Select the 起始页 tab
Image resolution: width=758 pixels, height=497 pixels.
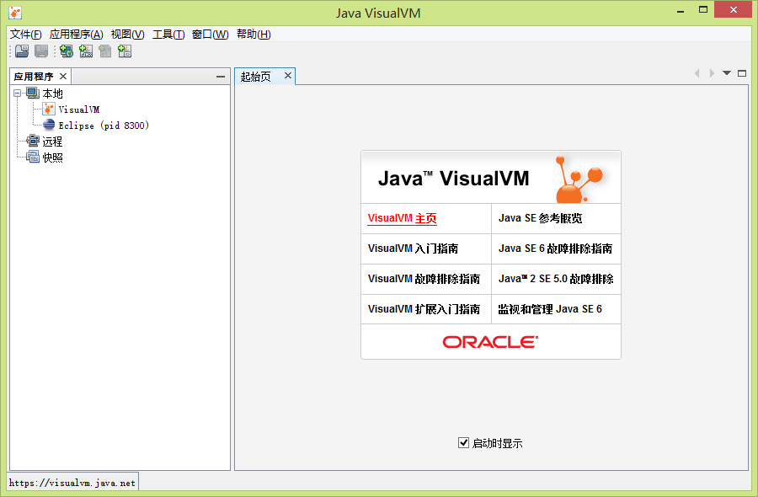pos(256,77)
